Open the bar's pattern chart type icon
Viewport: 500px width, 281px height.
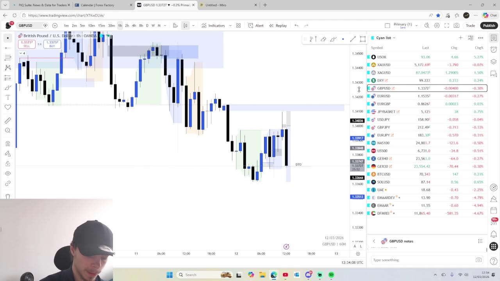coord(175,25)
